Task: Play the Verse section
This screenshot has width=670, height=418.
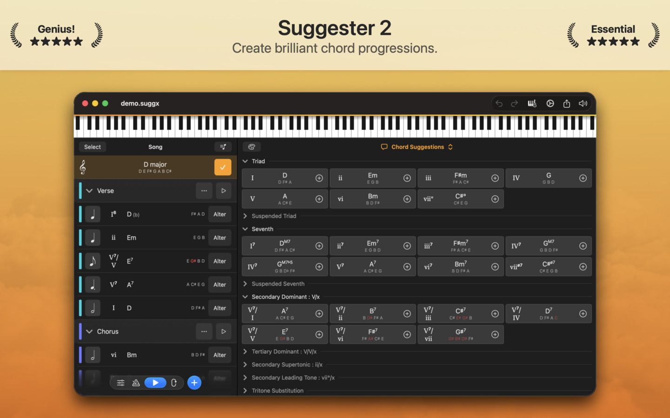Action: click(x=223, y=191)
